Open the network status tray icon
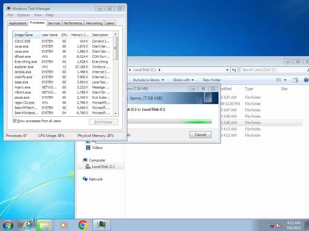 pos(271,225)
